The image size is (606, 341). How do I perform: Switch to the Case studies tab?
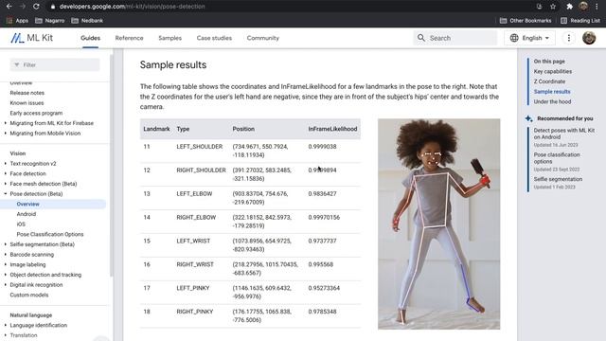point(214,38)
